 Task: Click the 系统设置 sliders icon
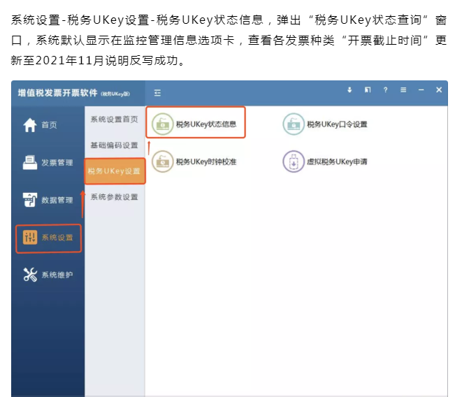[x=29, y=238]
